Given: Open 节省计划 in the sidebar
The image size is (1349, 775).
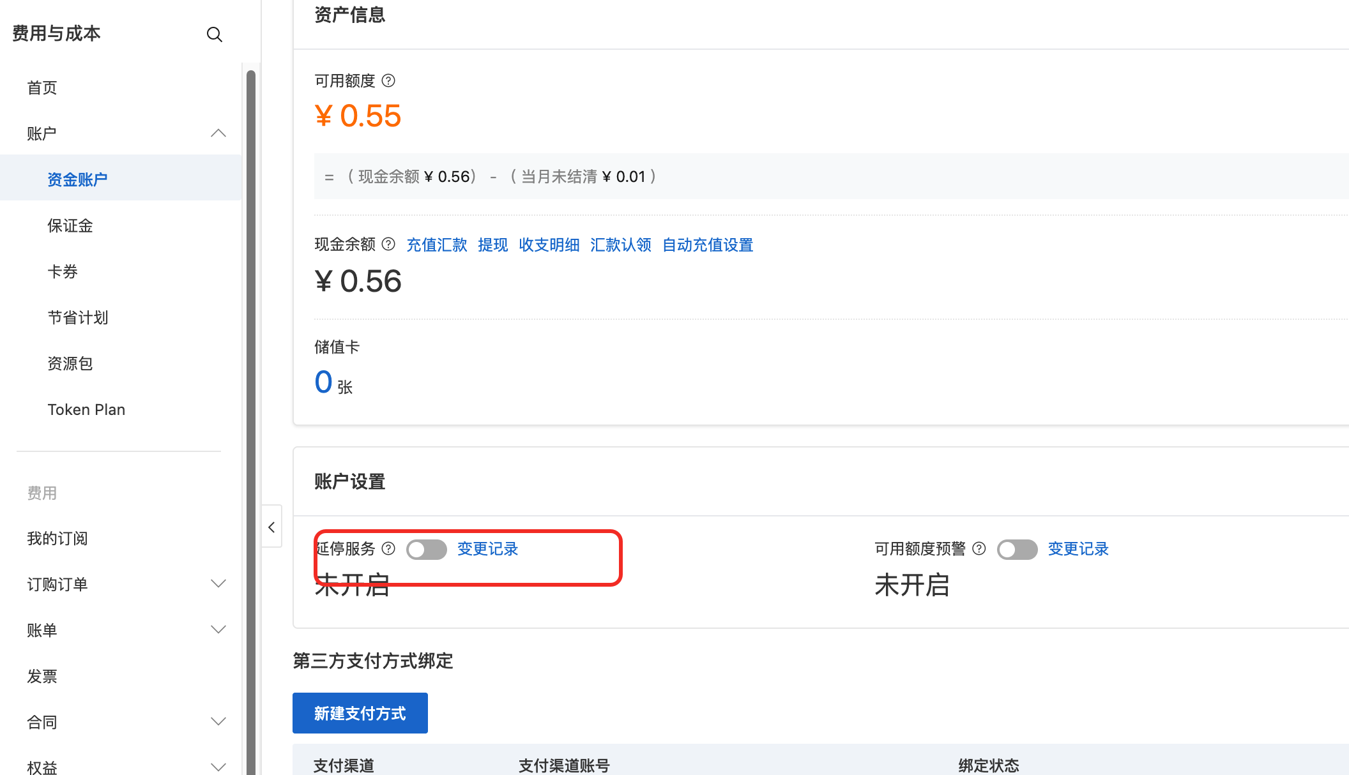Looking at the screenshot, I should point(78,318).
